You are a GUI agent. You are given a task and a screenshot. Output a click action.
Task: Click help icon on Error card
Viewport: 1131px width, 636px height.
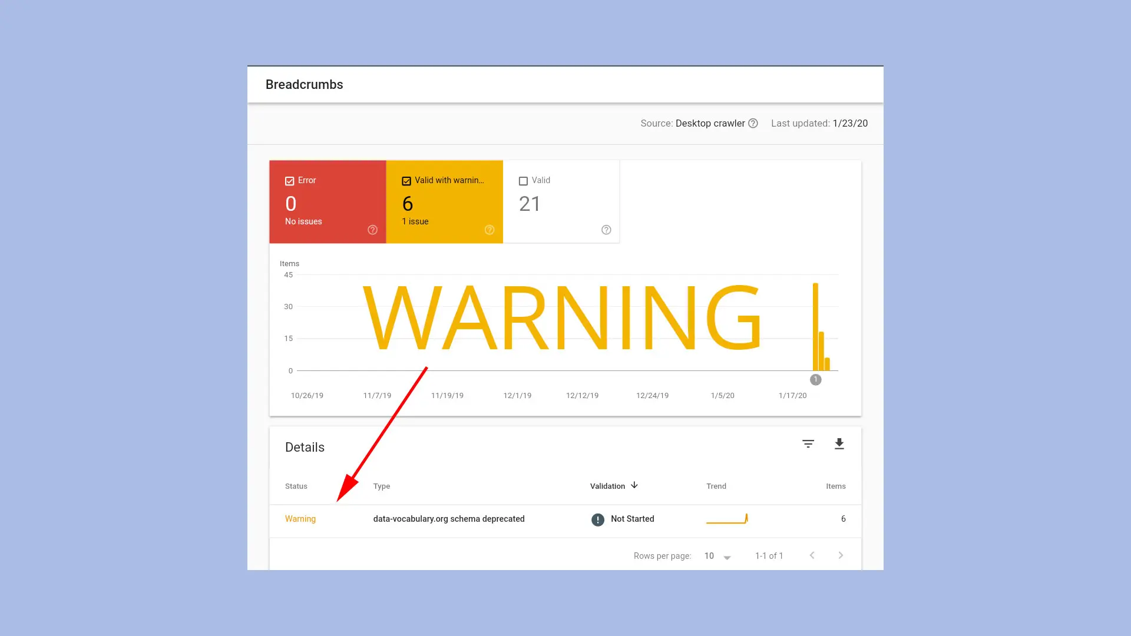372,230
